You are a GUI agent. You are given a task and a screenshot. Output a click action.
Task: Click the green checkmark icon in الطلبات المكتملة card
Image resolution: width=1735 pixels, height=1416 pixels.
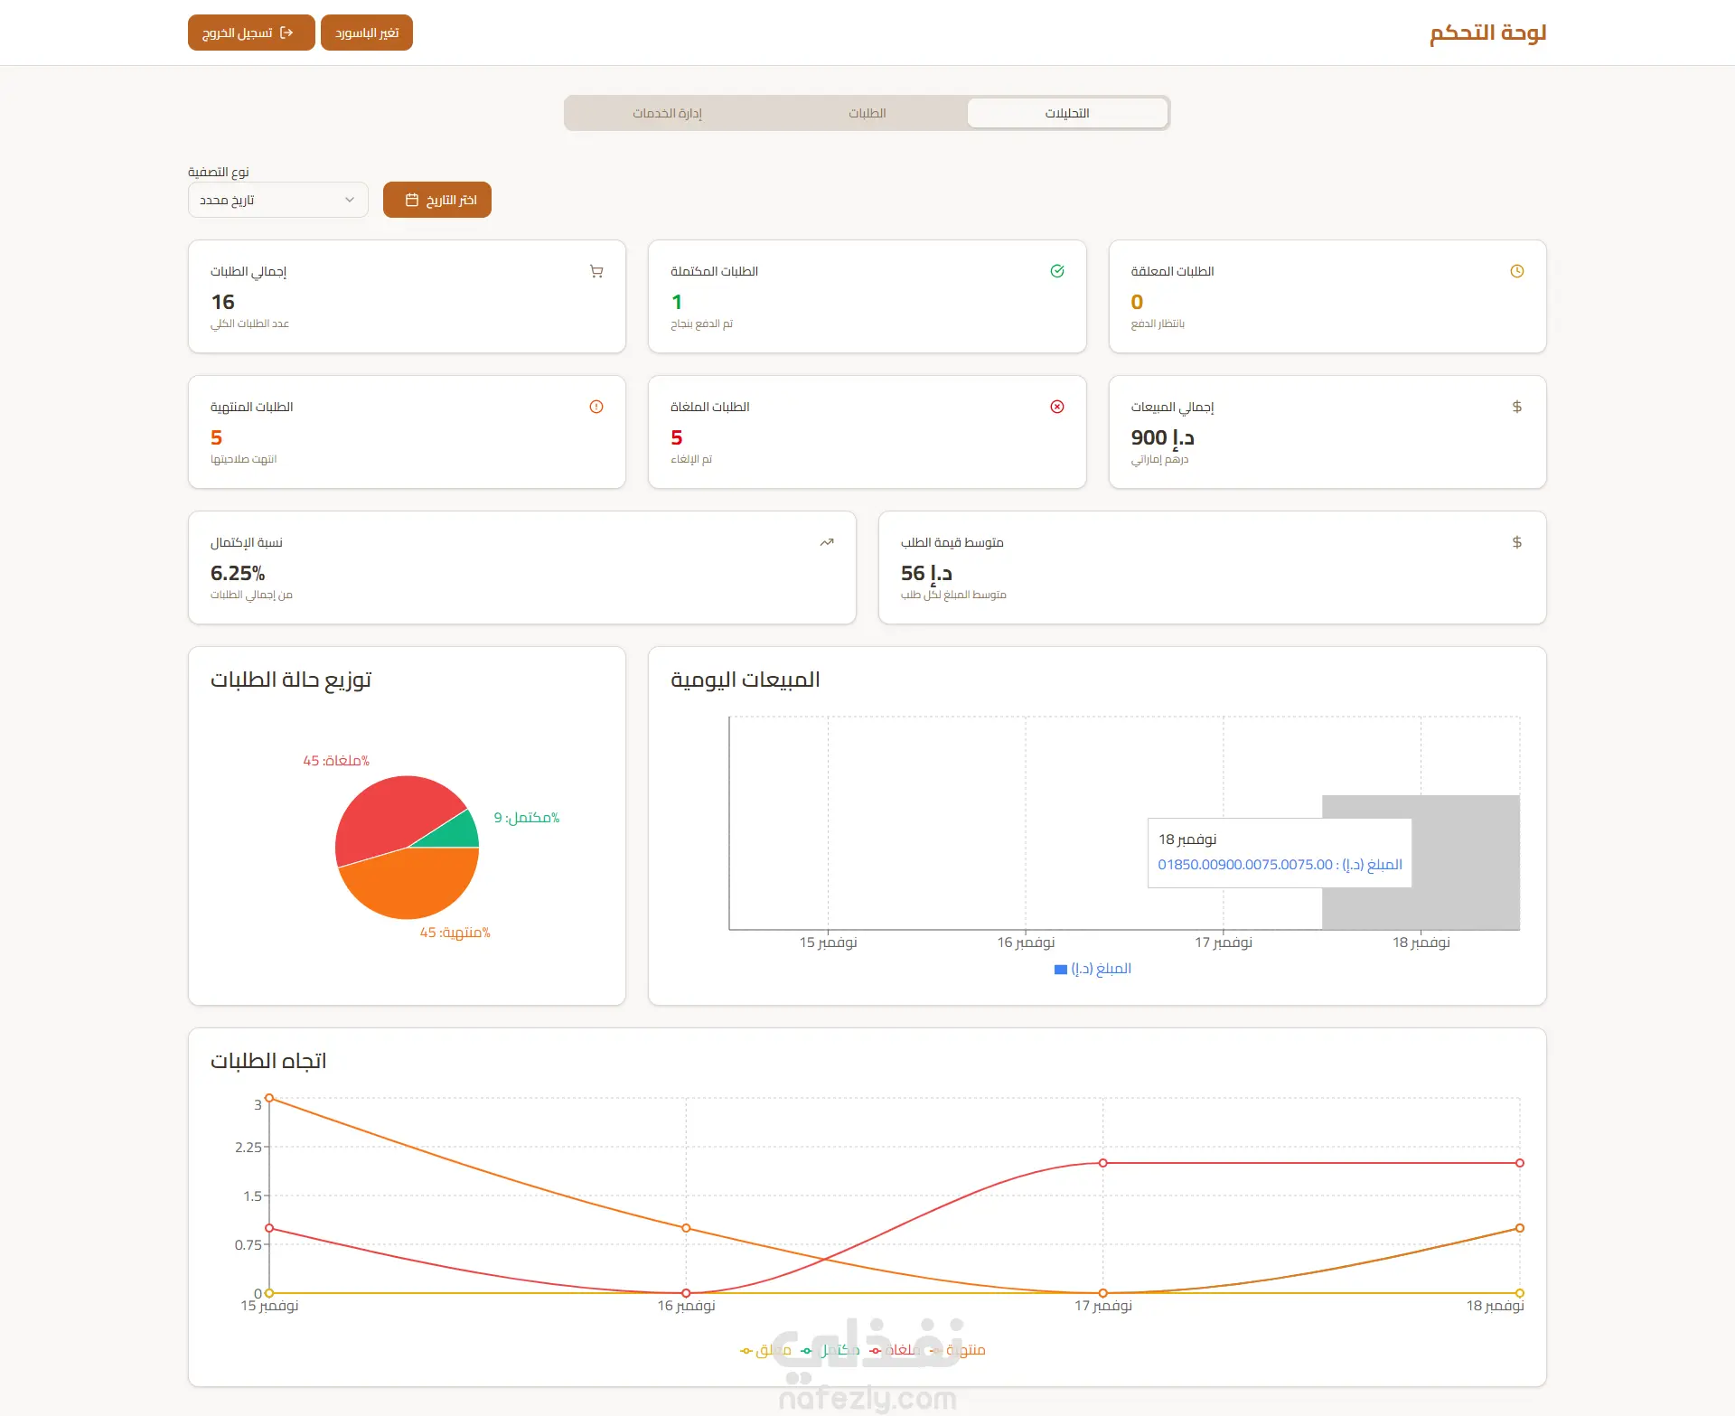tap(1057, 271)
